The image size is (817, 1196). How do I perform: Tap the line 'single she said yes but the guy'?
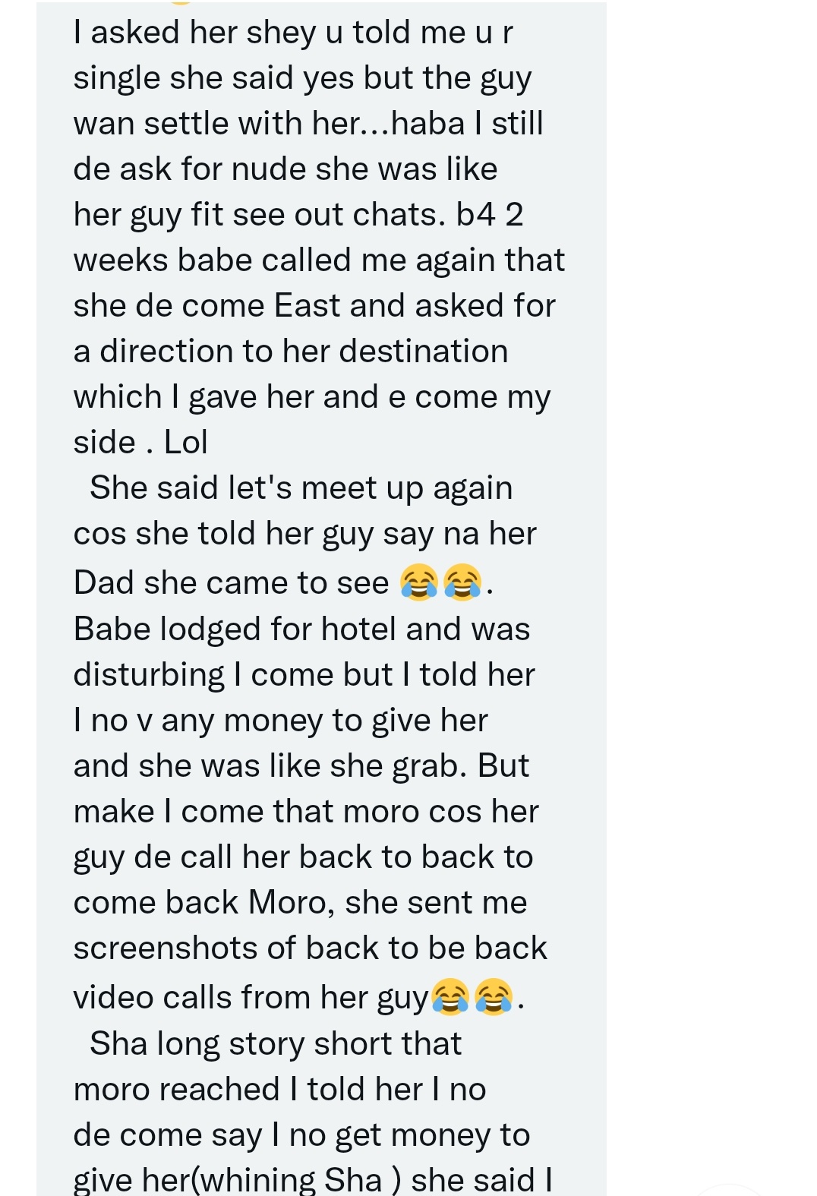[302, 79]
